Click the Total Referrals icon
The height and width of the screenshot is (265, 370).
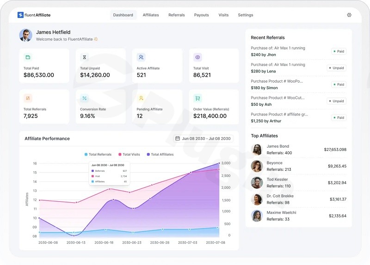[x=28, y=98]
